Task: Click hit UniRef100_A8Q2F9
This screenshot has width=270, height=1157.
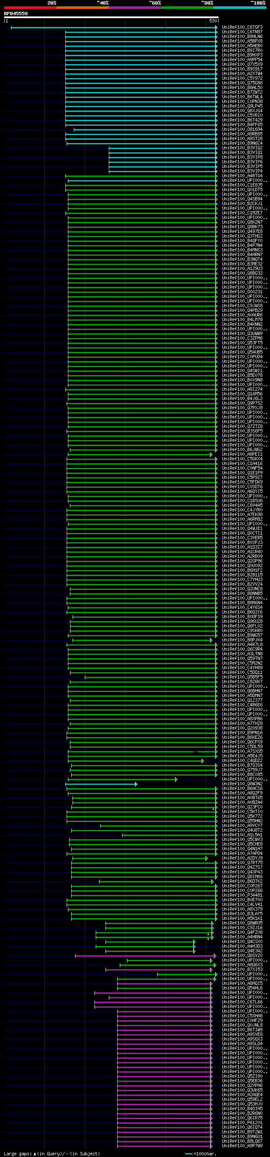Action: [242, 793]
